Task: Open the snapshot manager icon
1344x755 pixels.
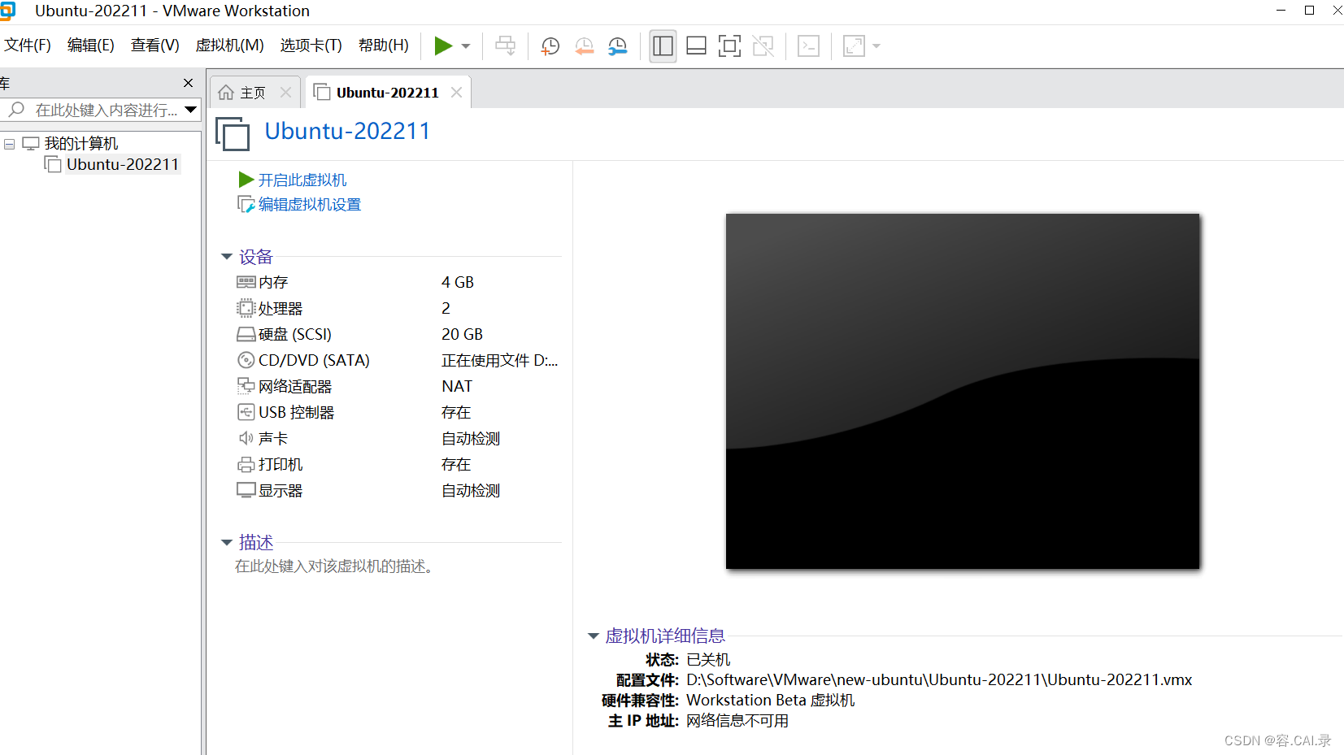Action: 618,46
